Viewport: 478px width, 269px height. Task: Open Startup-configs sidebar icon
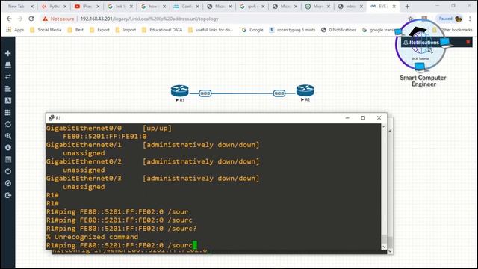pyautogui.click(x=8, y=89)
